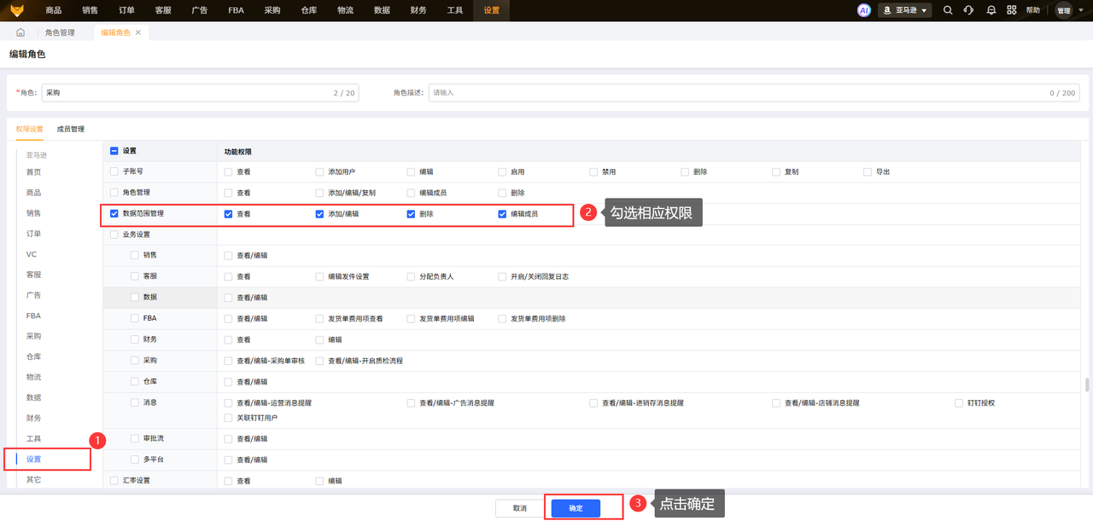Toggle the 子账号 添加用户 checkbox

320,171
